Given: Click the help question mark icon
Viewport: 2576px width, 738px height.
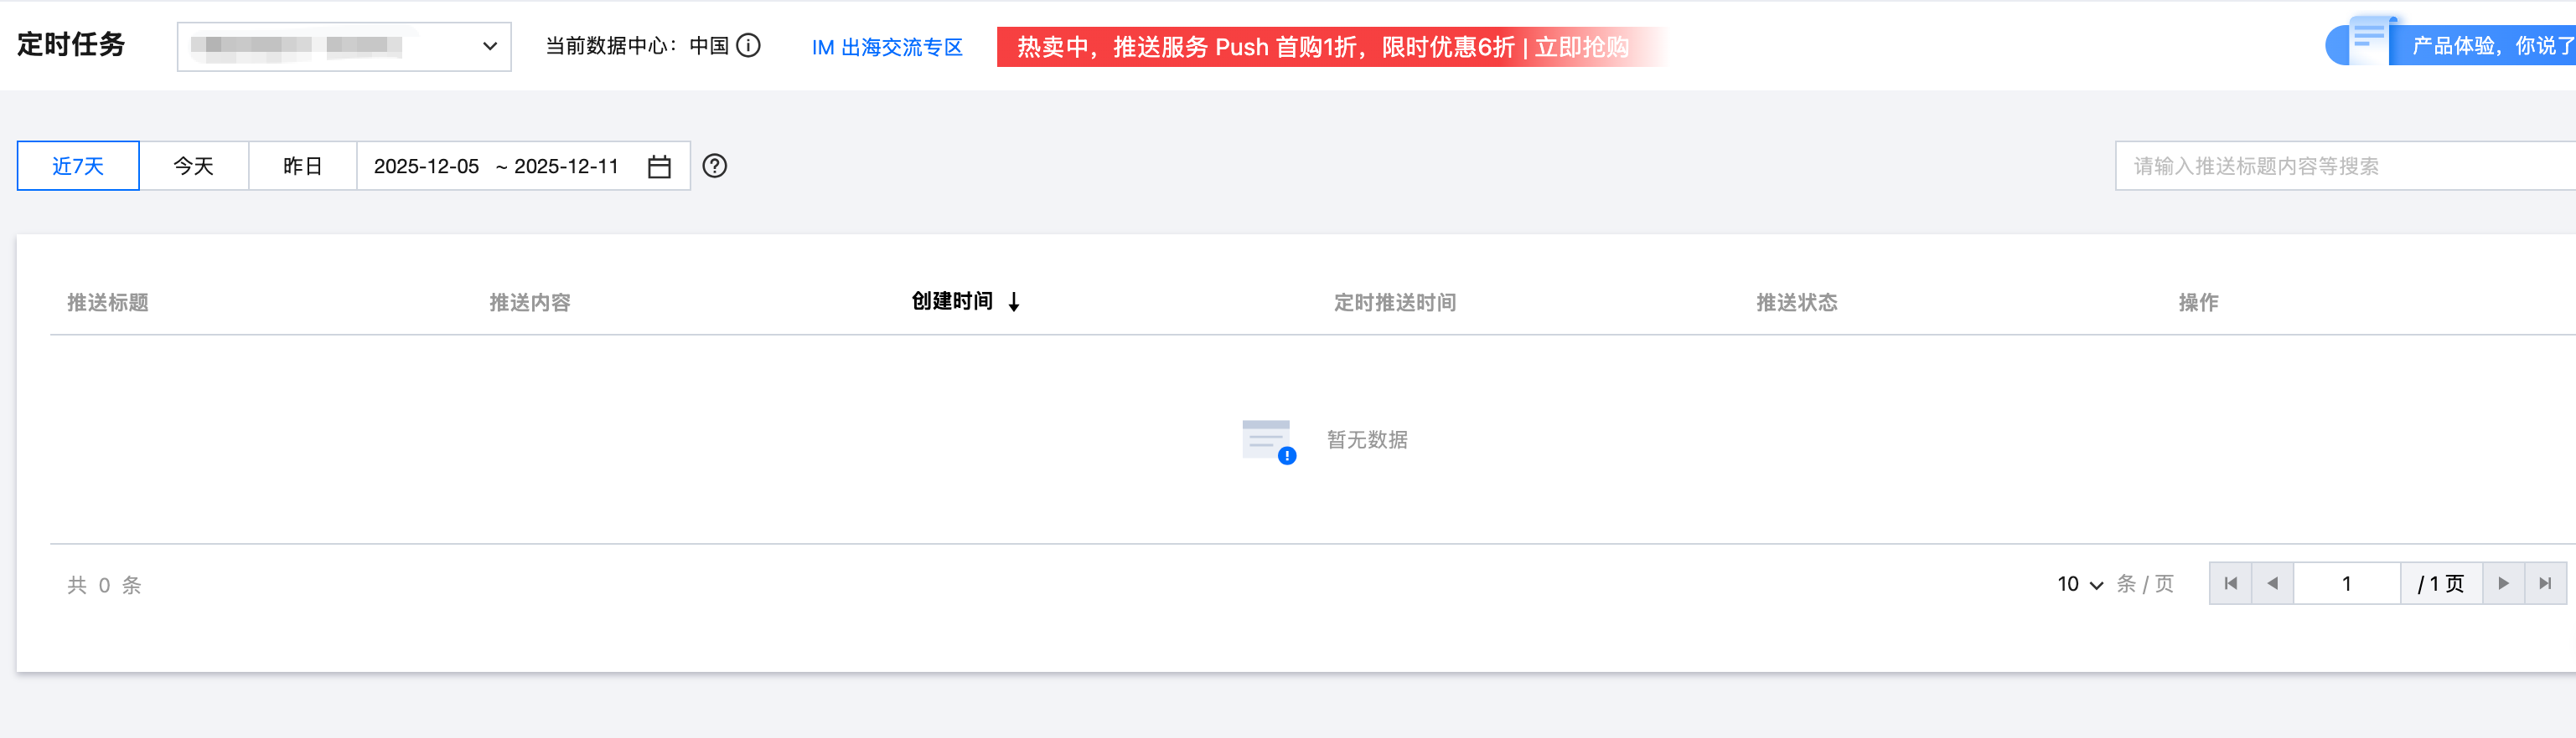Looking at the screenshot, I should coord(714,166).
